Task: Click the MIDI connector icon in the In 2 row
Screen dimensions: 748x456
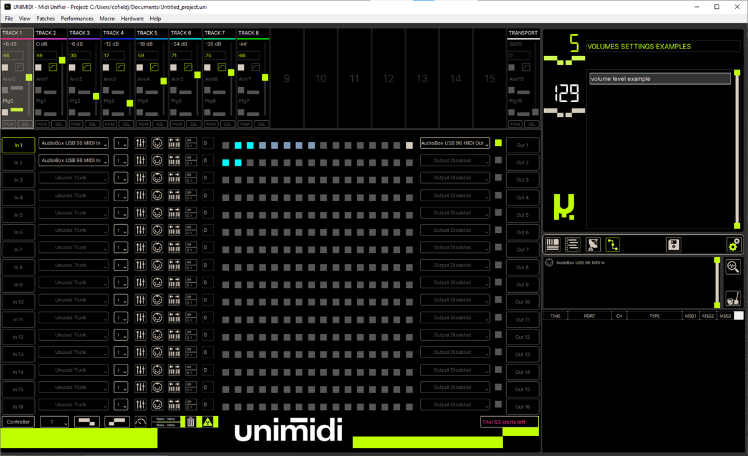Action: [x=157, y=160]
